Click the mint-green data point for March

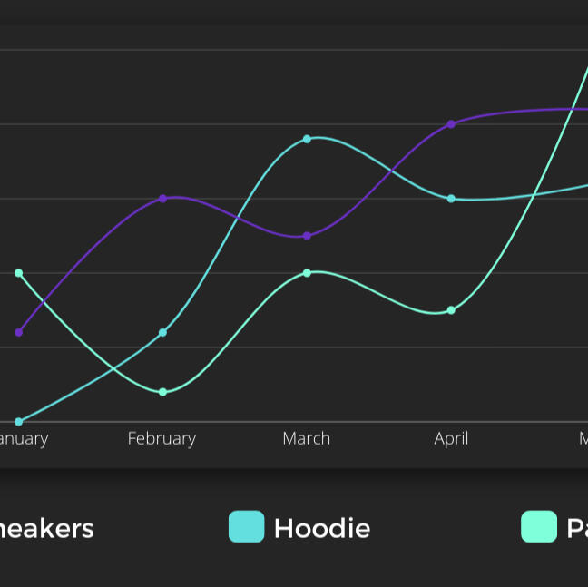pos(307,273)
